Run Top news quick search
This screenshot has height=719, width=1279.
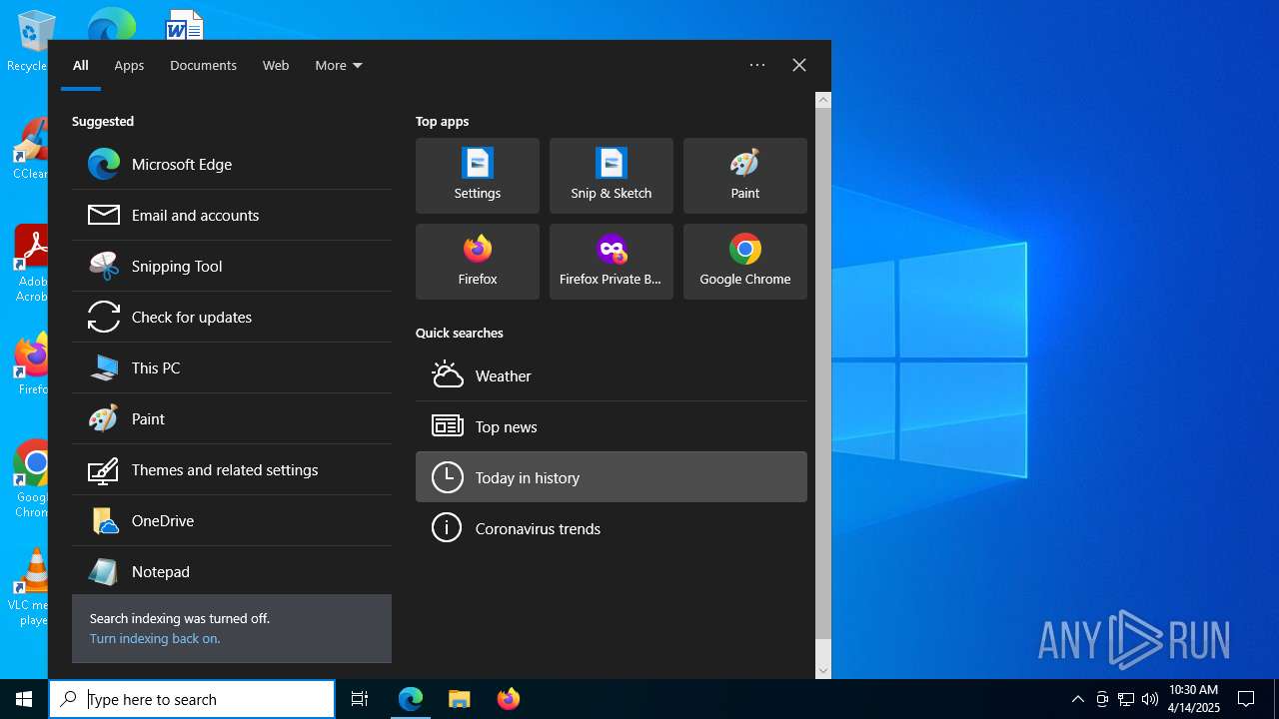(x=612, y=426)
